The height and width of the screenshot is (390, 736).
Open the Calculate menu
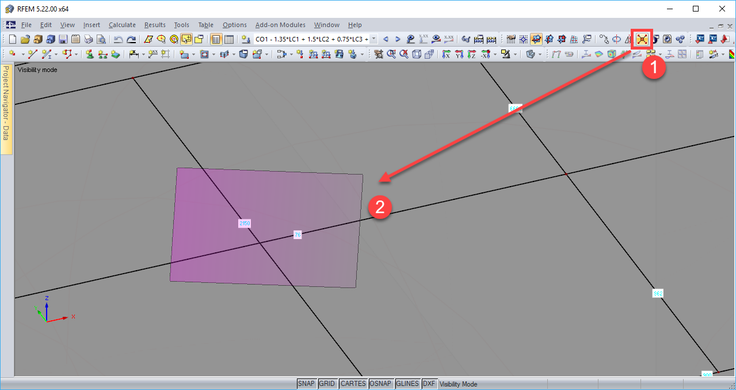tap(122, 25)
